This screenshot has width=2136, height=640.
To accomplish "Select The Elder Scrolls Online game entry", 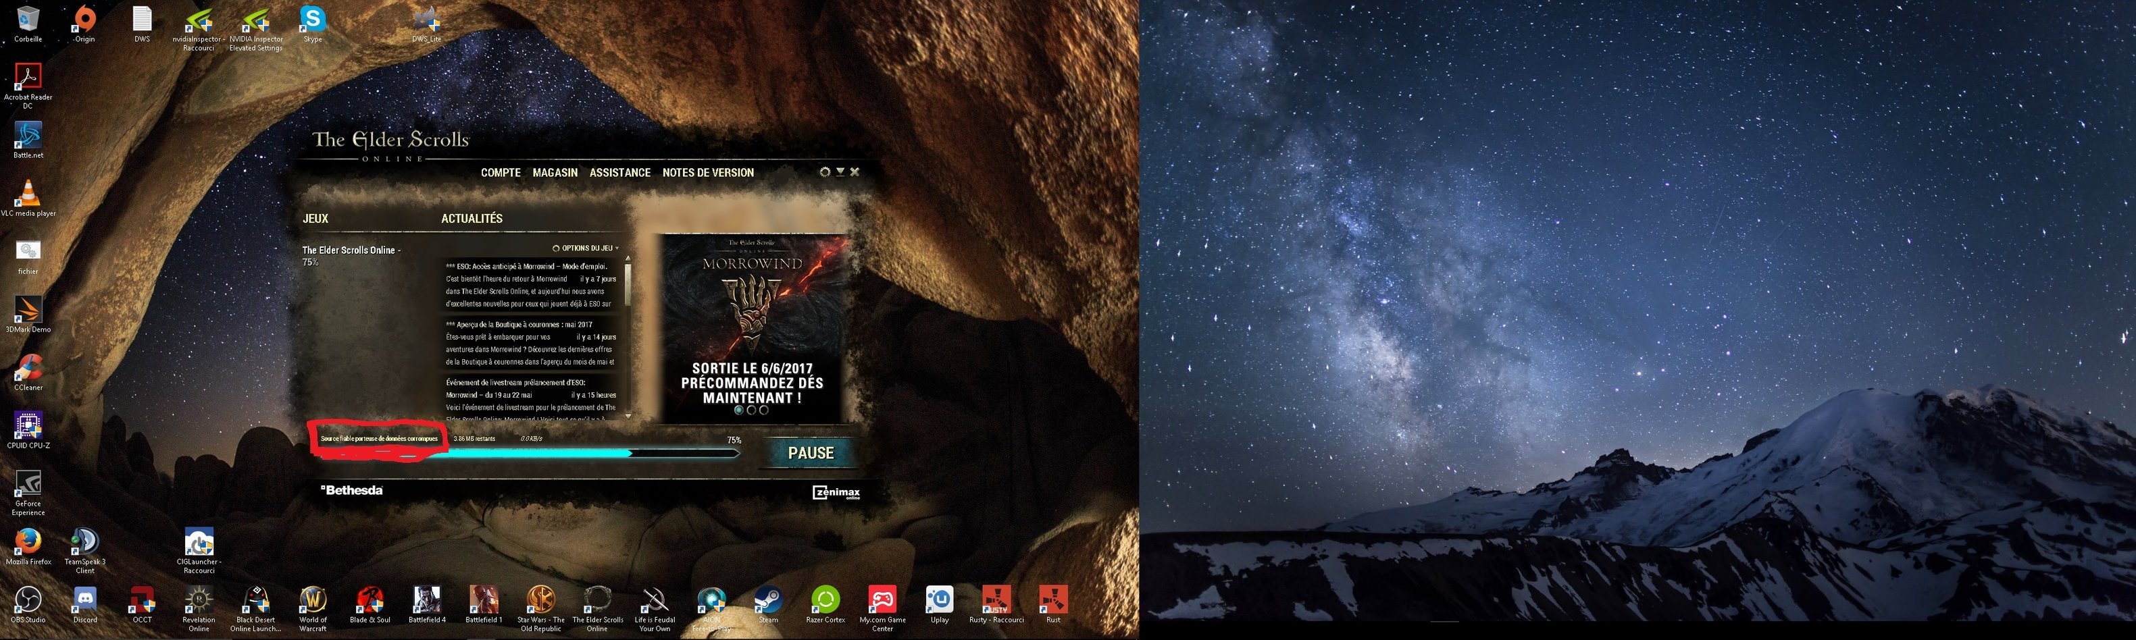I will pos(351,255).
